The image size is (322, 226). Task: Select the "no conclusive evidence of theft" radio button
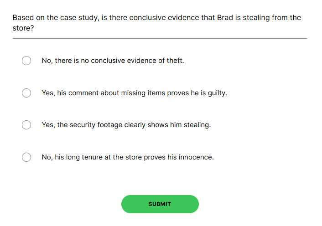point(26,61)
